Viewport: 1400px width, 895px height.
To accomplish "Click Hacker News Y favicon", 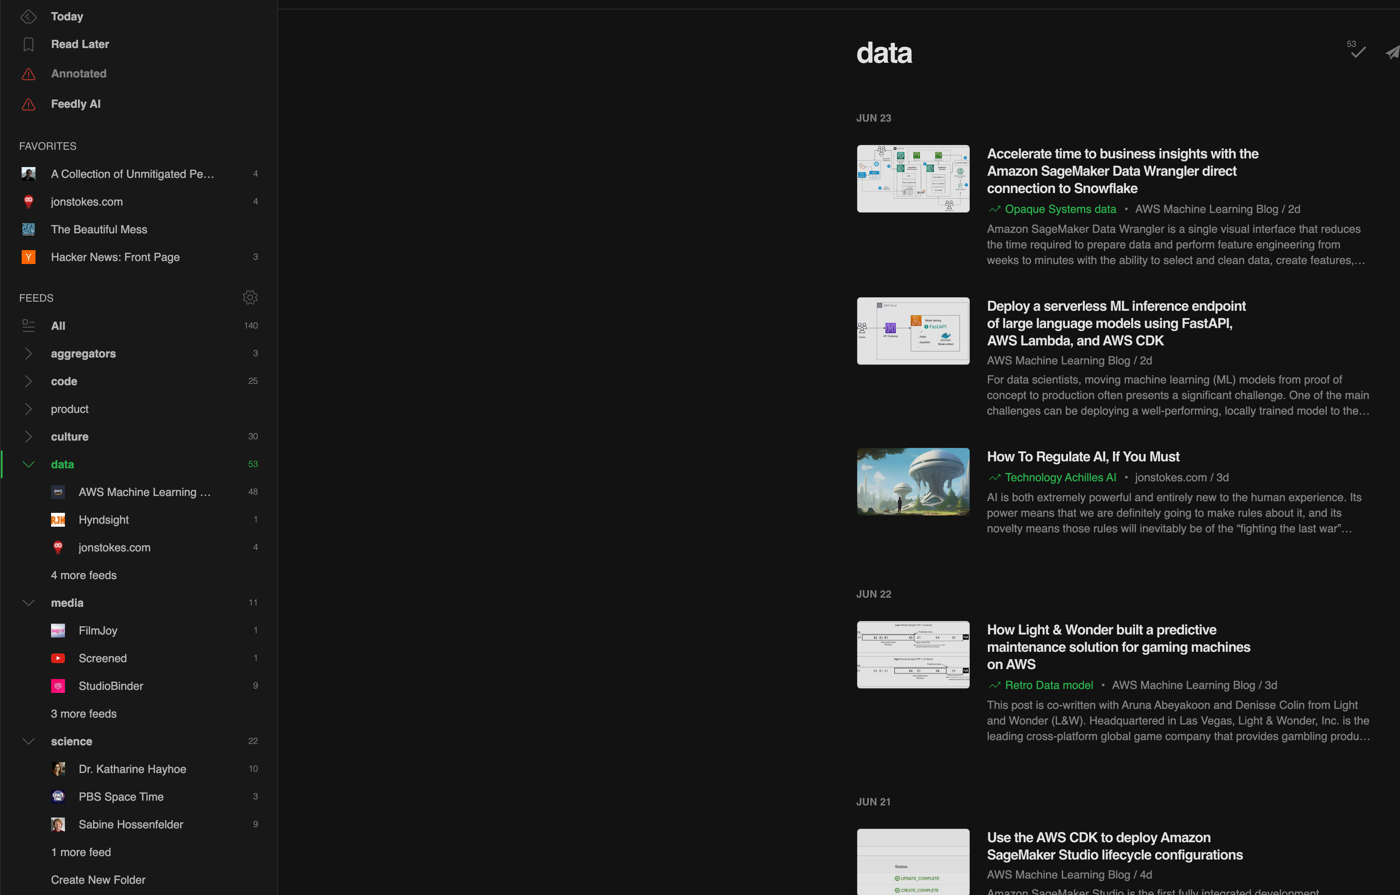I will pyautogui.click(x=29, y=257).
